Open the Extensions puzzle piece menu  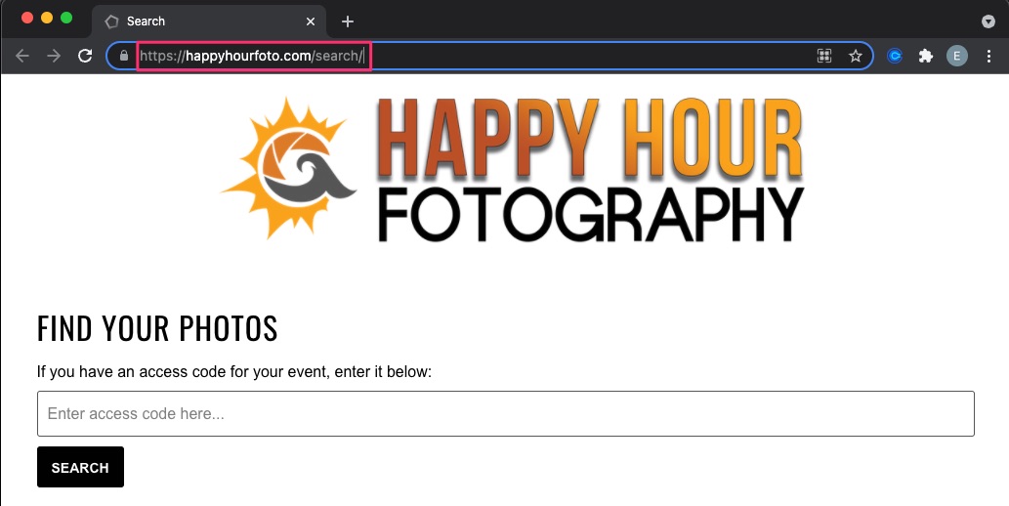(x=925, y=56)
